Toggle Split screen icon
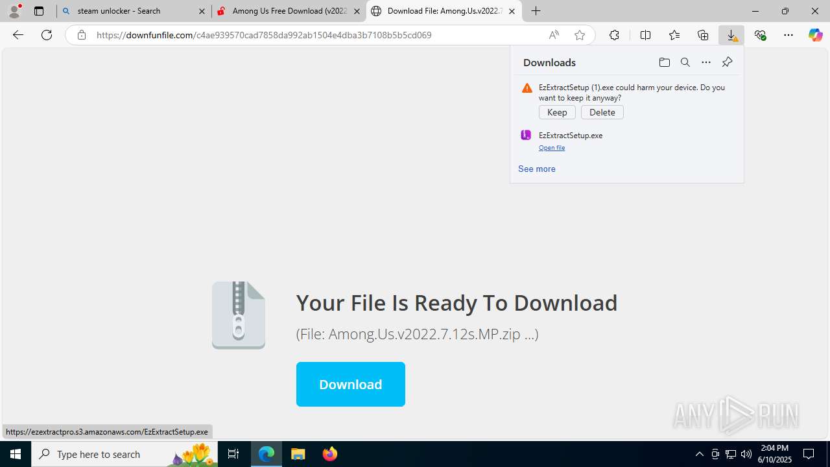This screenshot has width=830, height=467. tap(645, 35)
